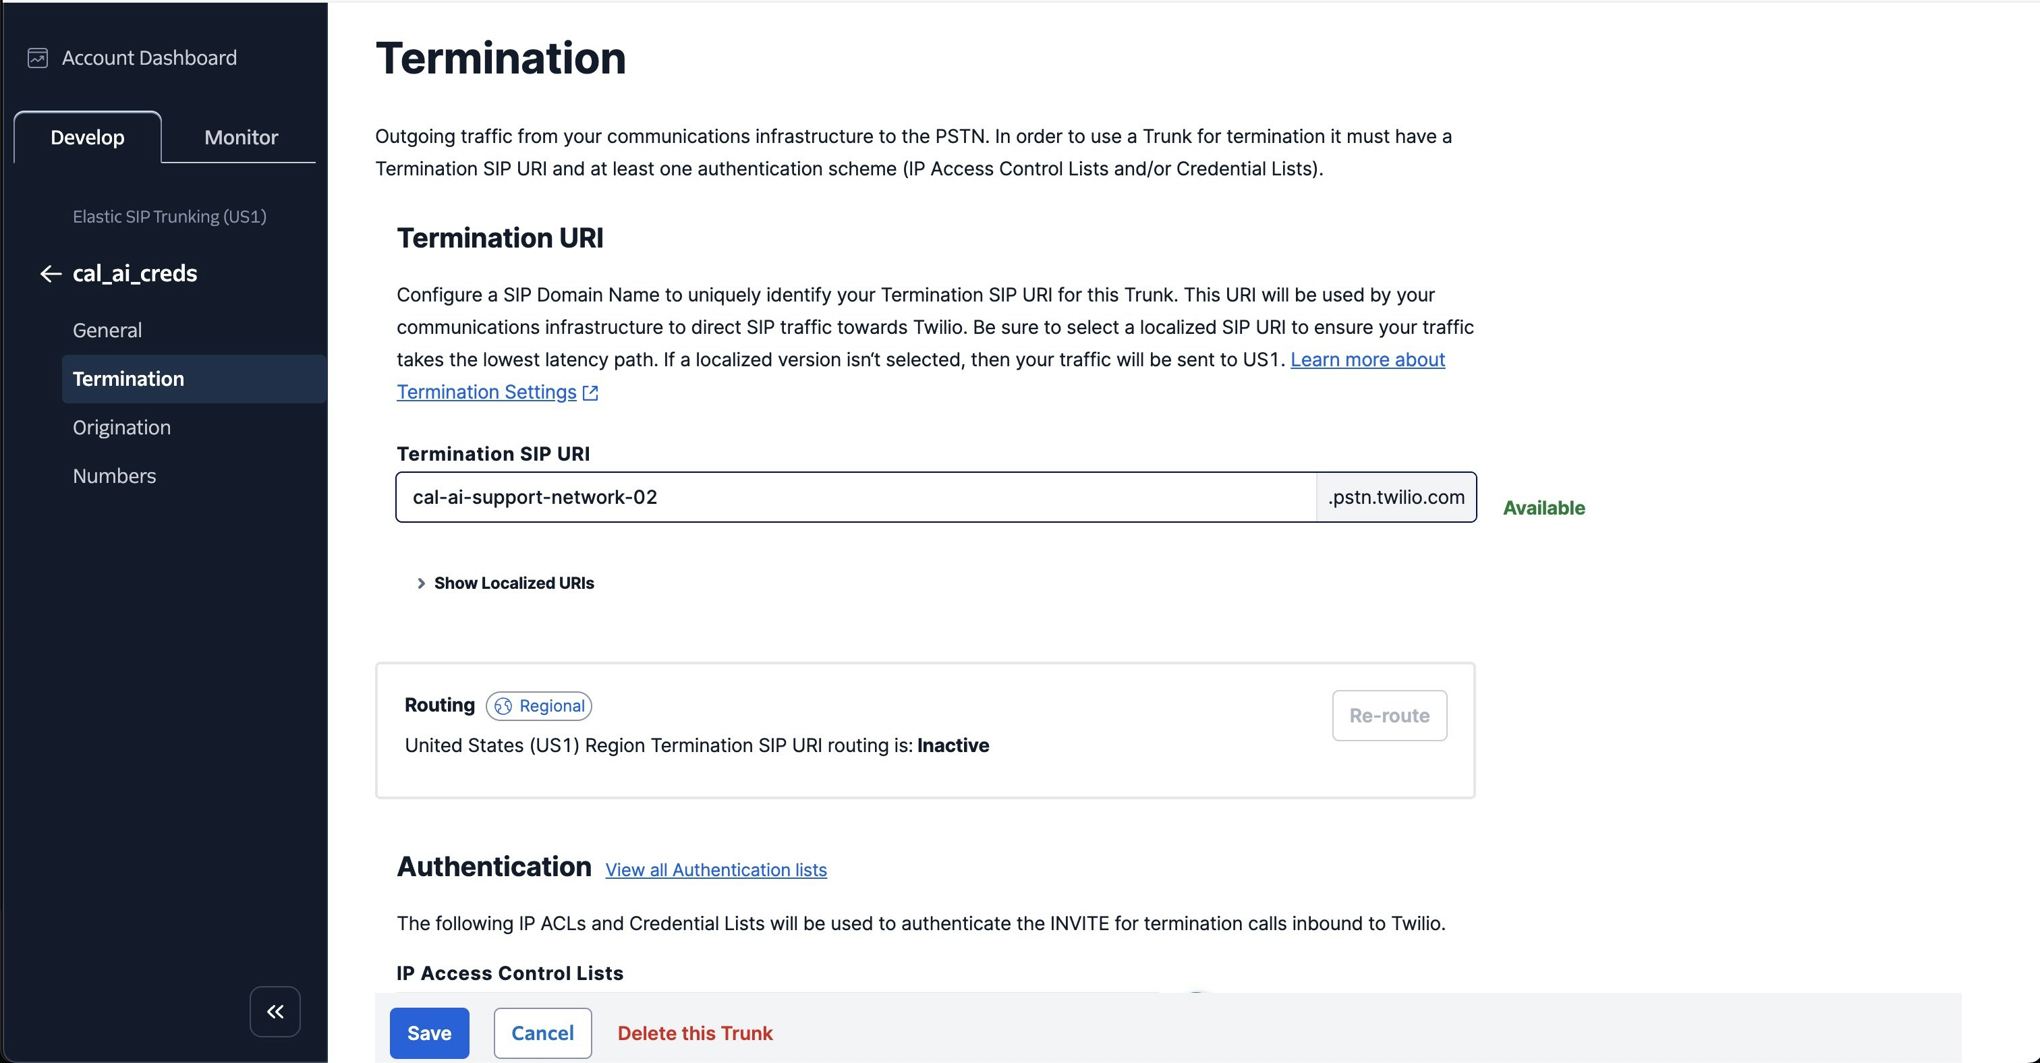Click the Save button
The width and height of the screenshot is (2040, 1063).
click(x=428, y=1032)
